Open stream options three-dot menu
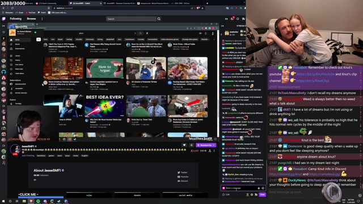Screen dimensions: 363x204 [x=214, y=151]
